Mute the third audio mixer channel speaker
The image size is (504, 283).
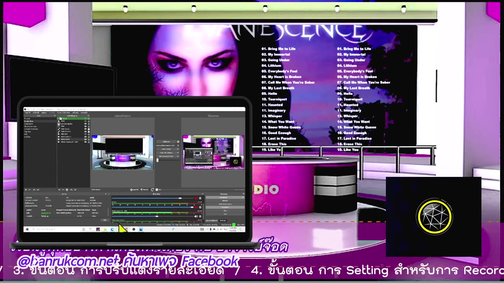coord(196,216)
